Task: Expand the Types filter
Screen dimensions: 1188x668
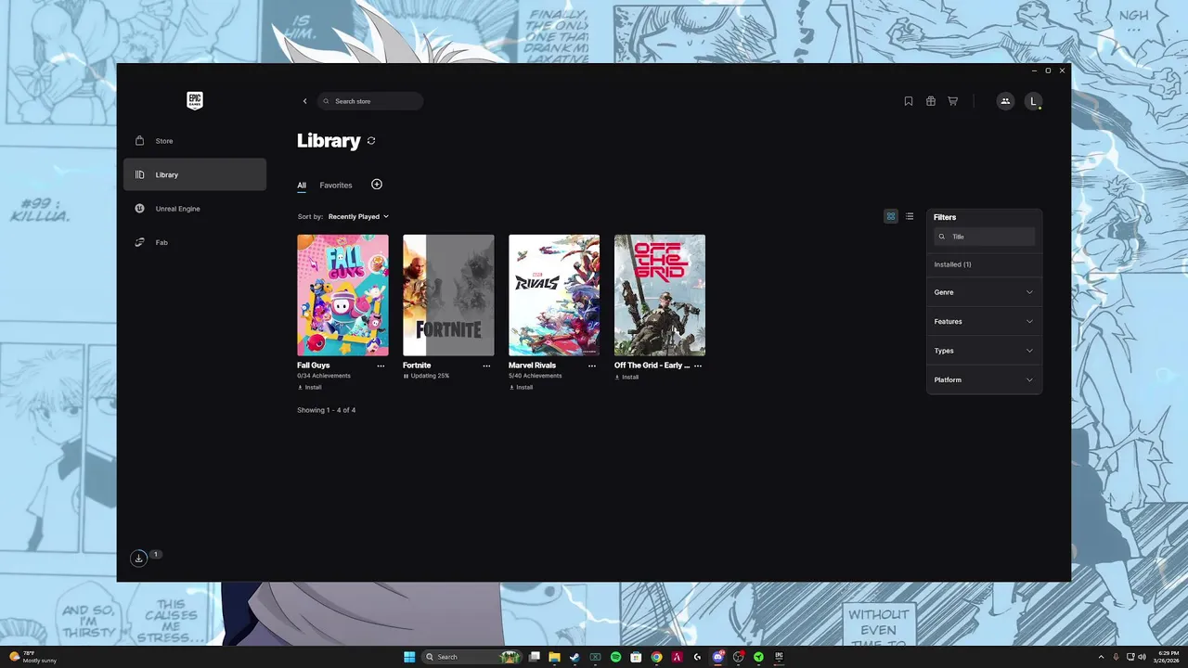Action: pyautogui.click(x=984, y=351)
